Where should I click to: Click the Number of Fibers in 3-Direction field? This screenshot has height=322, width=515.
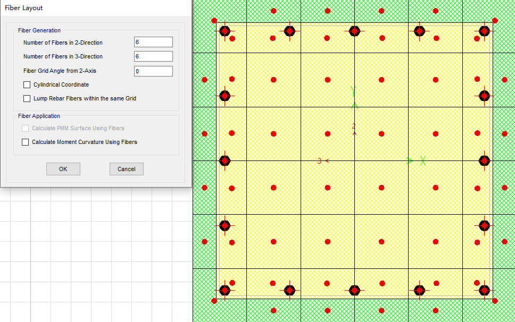[x=153, y=56]
